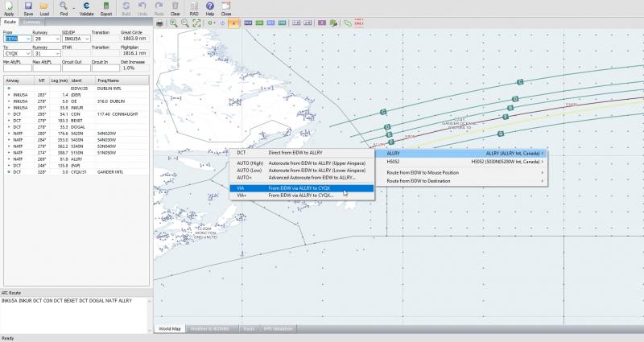Save the flight plan route
This screenshot has height=342, width=644.
point(28,8)
